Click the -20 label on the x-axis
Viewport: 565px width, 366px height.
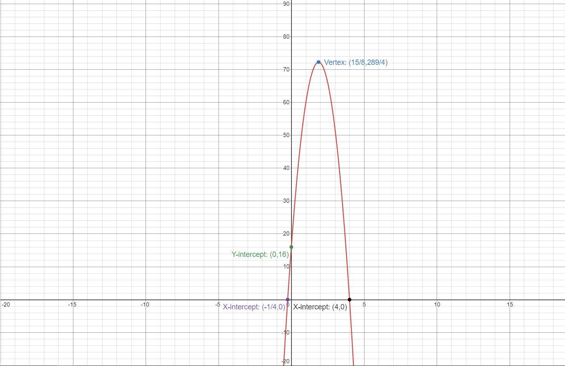click(x=5, y=304)
